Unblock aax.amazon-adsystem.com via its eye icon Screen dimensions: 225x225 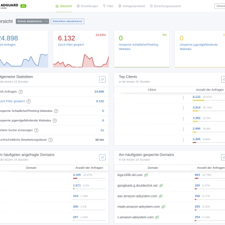tap(160, 196)
